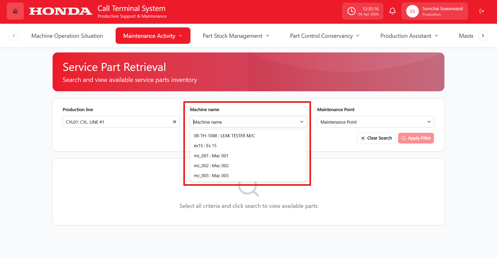
Task: Clear the CYL01 production line selection
Action: point(174,122)
